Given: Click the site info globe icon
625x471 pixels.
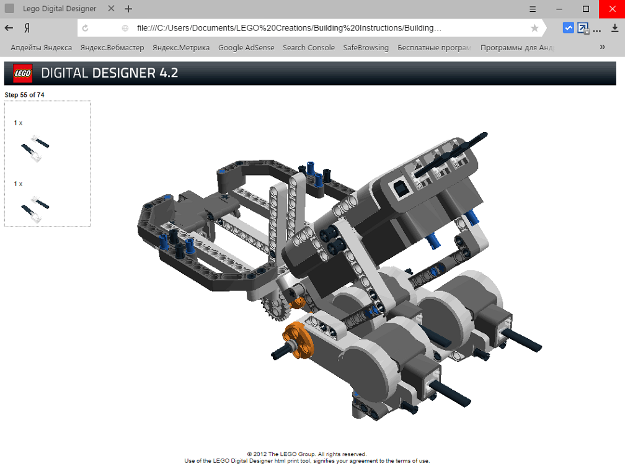Looking at the screenshot, I should click(125, 29).
